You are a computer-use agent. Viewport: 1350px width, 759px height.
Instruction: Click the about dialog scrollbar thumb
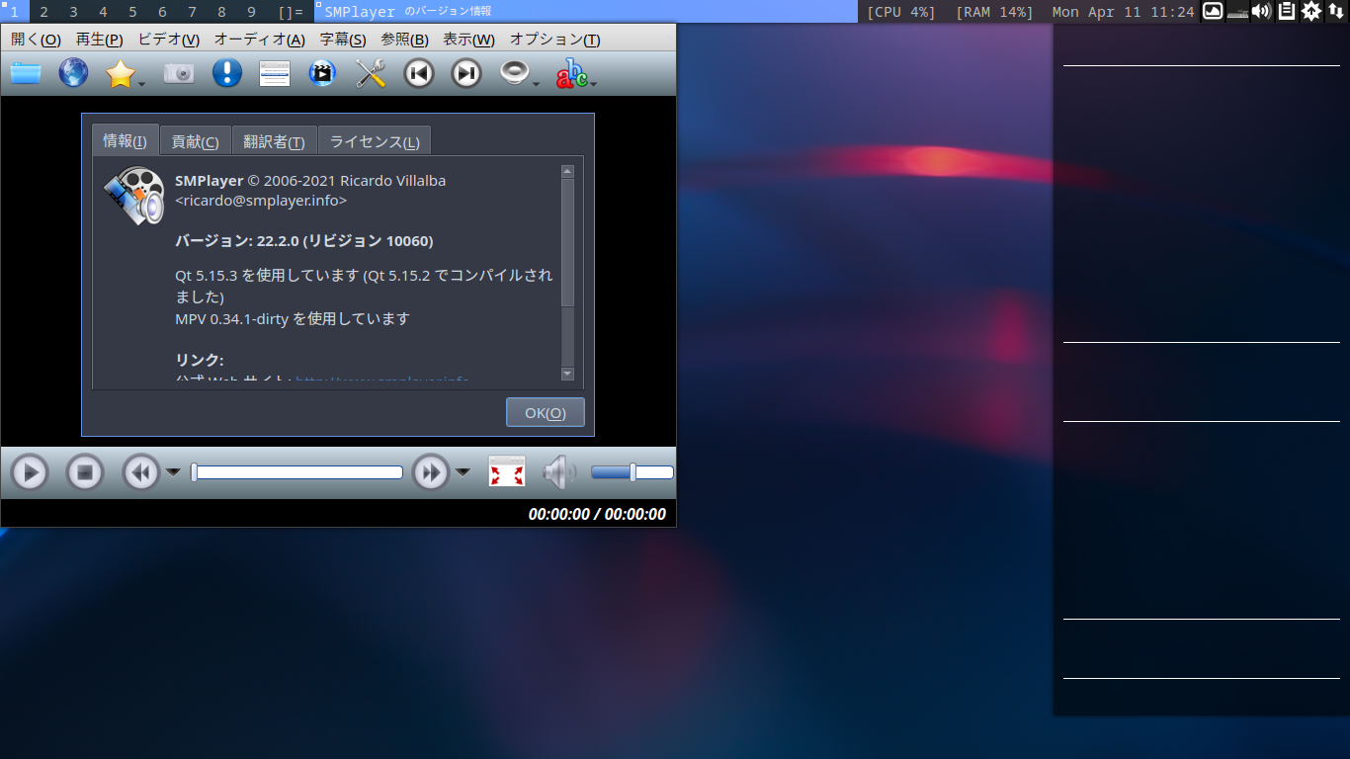coord(567,243)
